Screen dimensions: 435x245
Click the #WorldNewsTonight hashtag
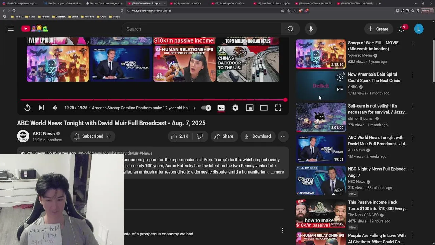[97, 153]
